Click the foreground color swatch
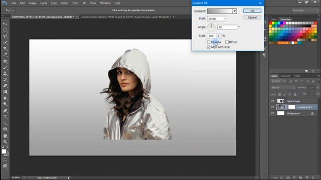This screenshot has width=321, height=180. click(4, 151)
